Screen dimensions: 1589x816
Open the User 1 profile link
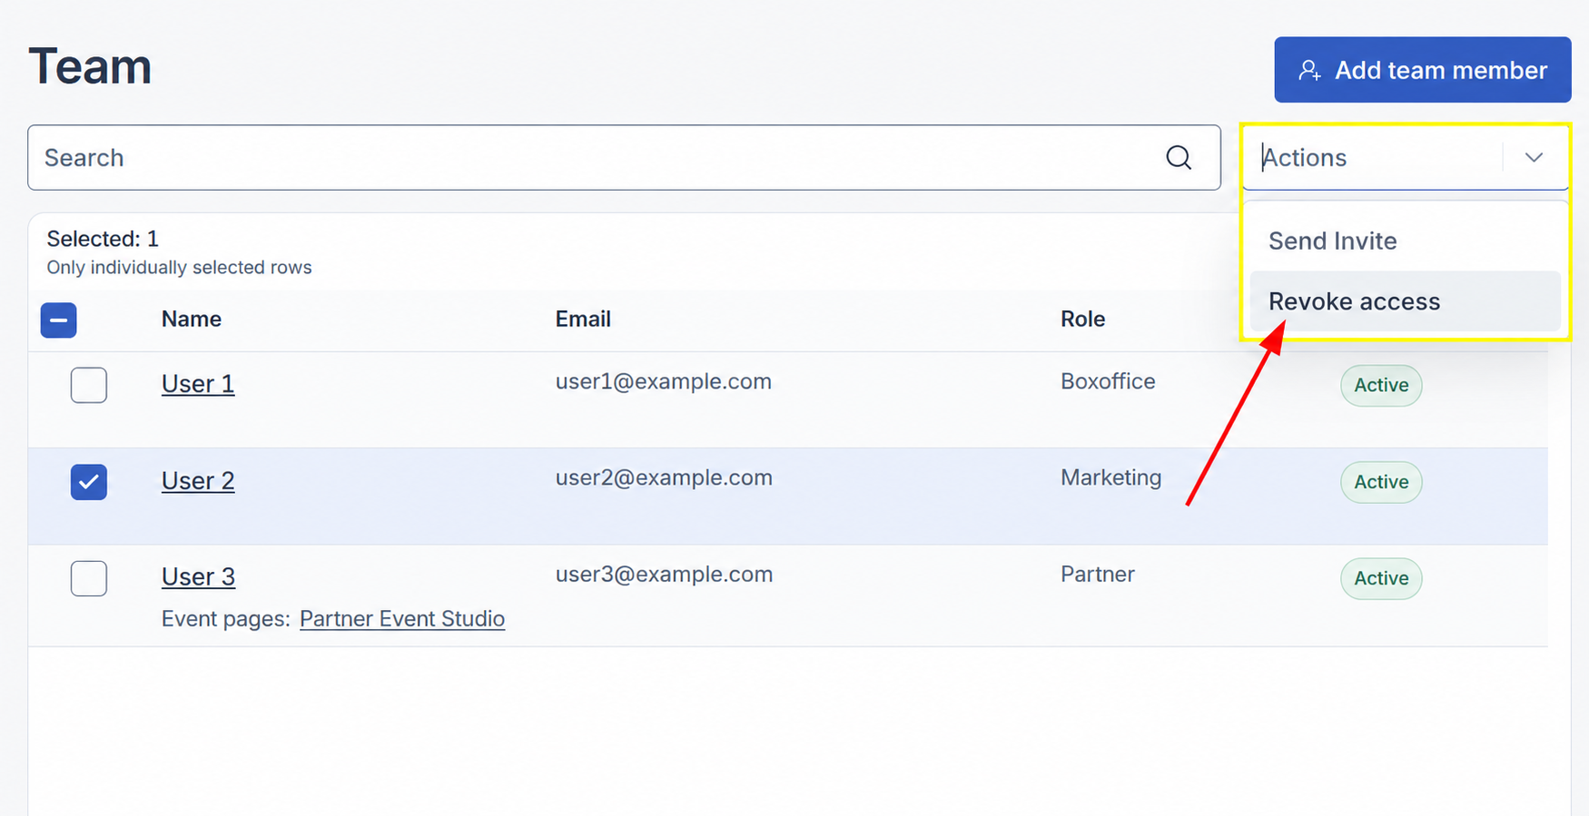pyautogui.click(x=198, y=384)
